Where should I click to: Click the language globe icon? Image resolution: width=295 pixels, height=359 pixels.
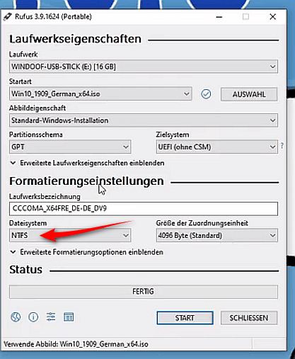click(16, 317)
